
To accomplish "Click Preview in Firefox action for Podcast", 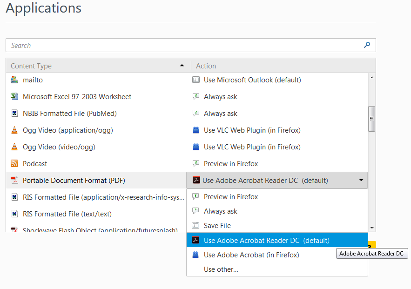I will tap(231, 163).
